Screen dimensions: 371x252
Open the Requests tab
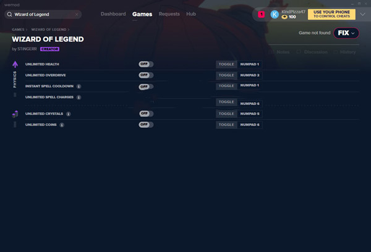click(x=169, y=14)
